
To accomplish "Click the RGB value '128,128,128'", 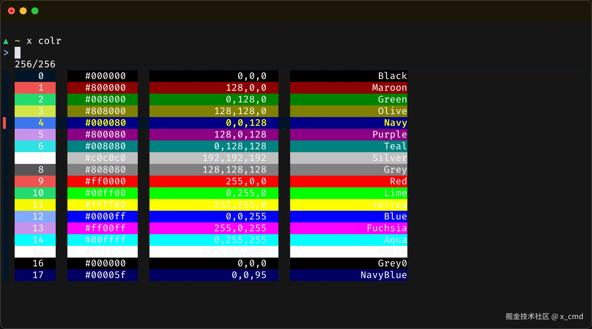I will tap(234, 170).
